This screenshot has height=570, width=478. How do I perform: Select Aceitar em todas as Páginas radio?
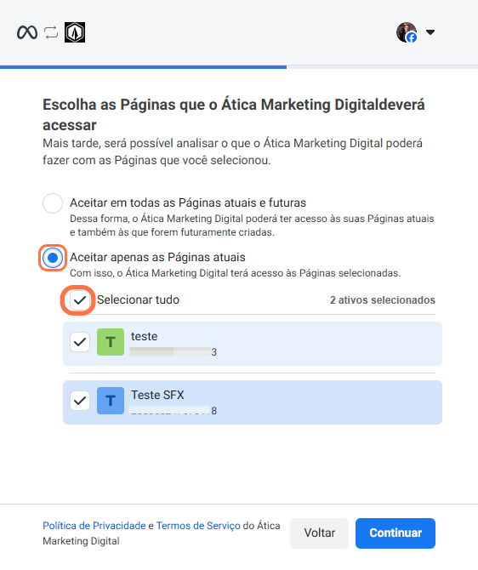(x=53, y=203)
